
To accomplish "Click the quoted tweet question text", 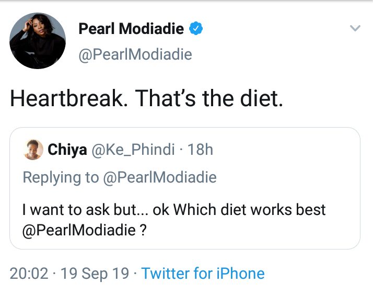I will point(174,220).
